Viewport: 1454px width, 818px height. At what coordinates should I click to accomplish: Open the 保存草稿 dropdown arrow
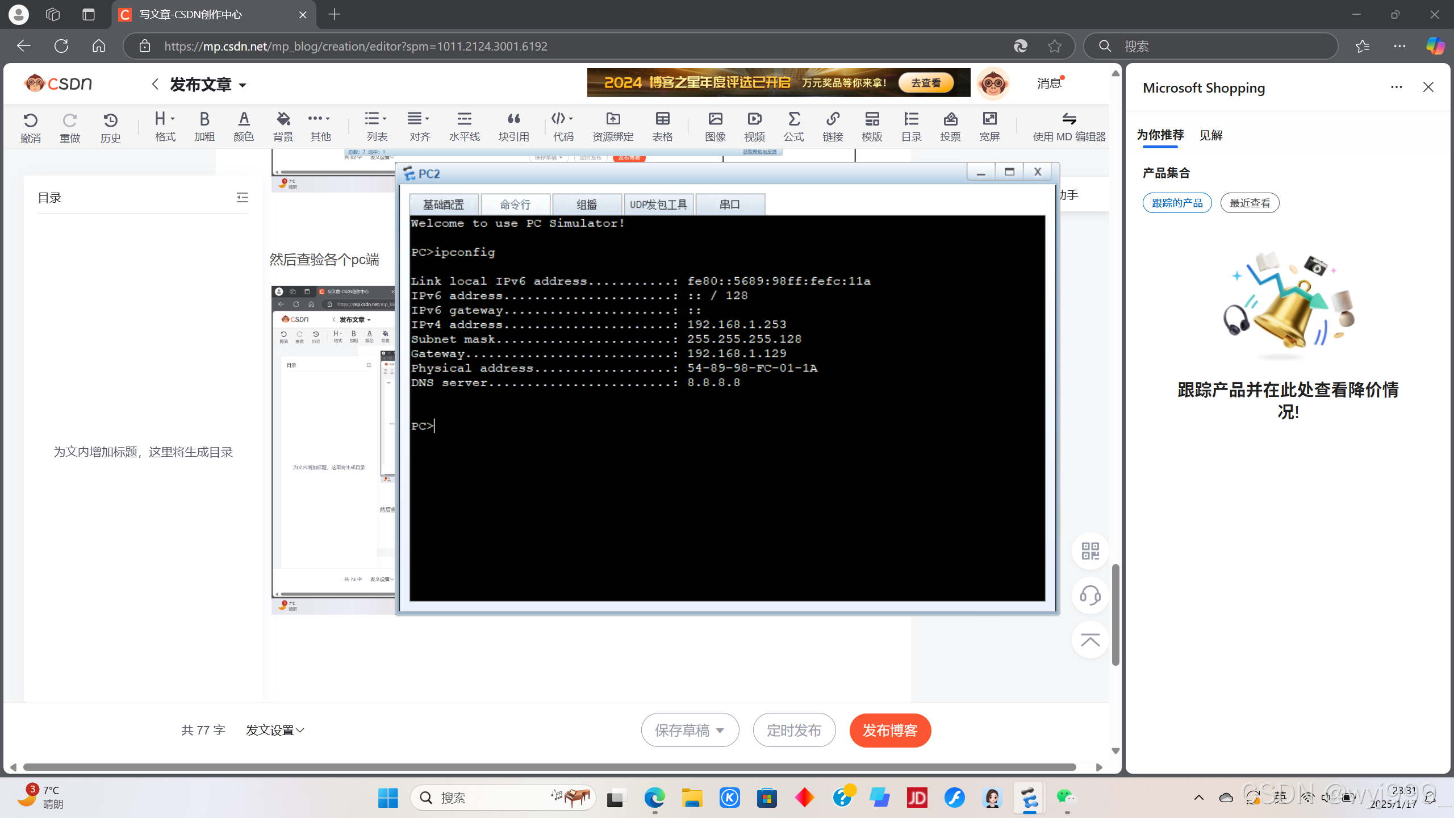point(720,731)
